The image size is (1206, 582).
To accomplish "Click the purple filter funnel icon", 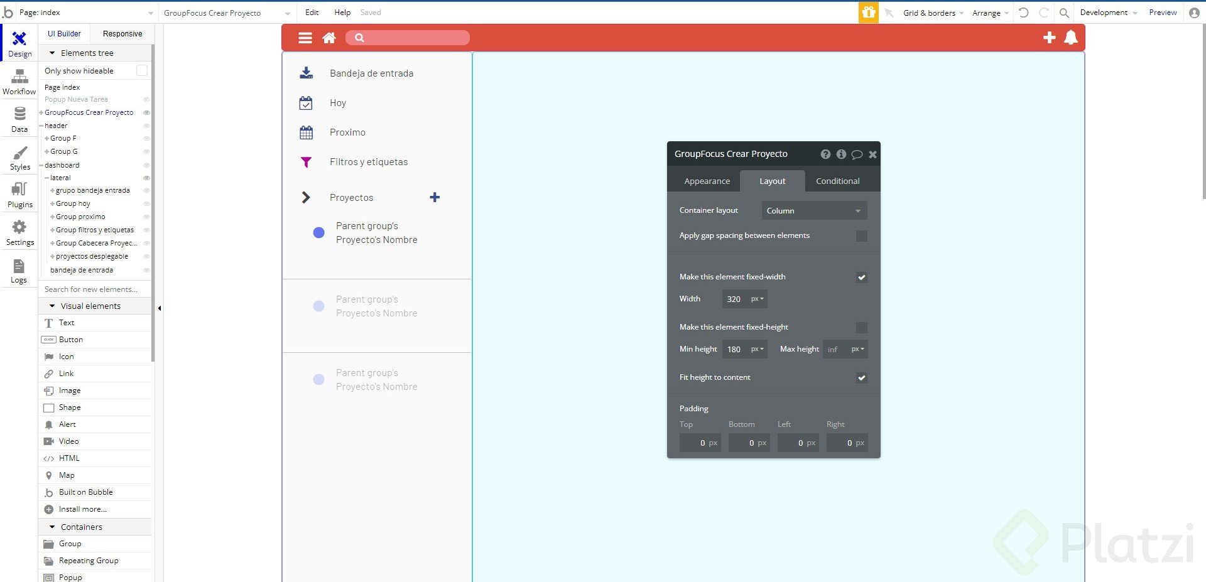I will [306, 162].
